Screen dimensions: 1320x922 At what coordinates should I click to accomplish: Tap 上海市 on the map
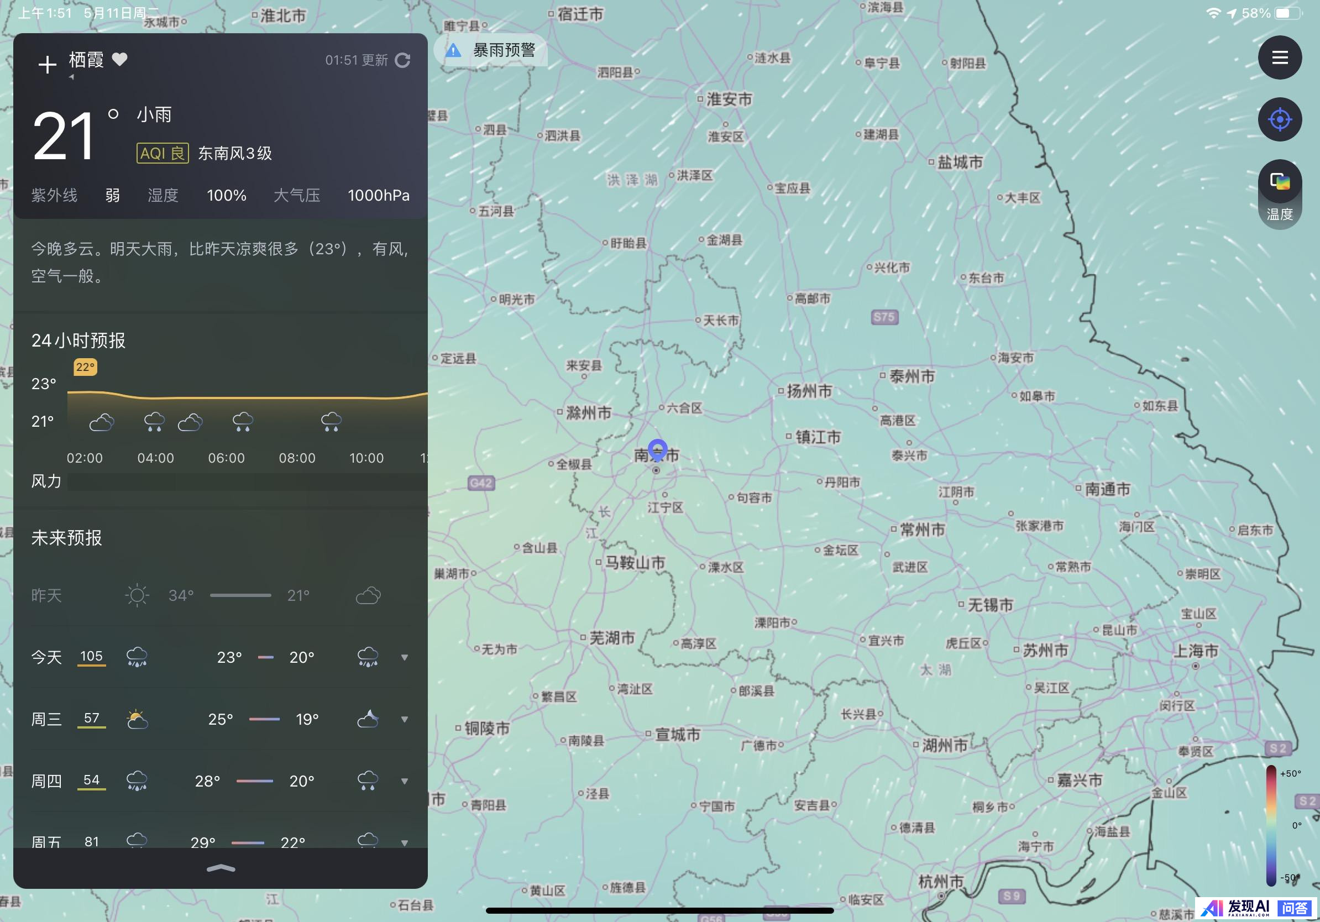coord(1196,651)
